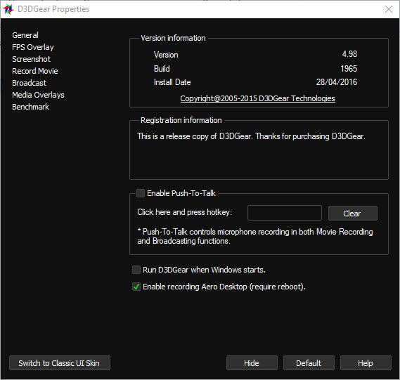Enable the Push-To-Talk checkbox

click(141, 193)
